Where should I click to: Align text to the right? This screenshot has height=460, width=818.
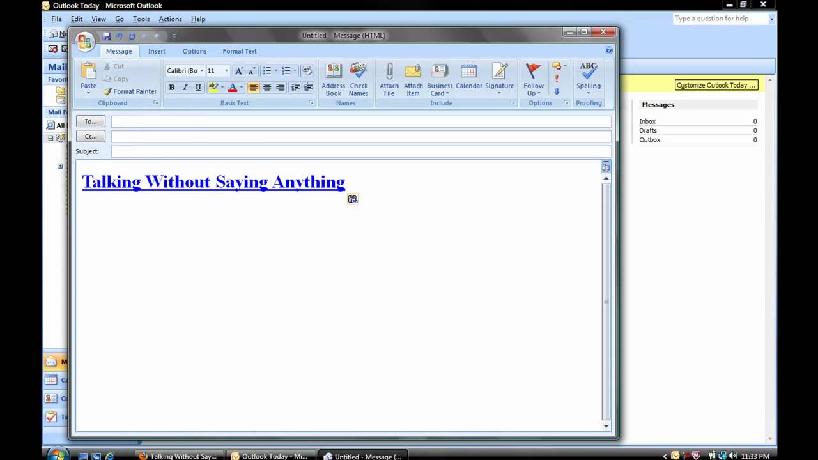pyautogui.click(x=280, y=88)
